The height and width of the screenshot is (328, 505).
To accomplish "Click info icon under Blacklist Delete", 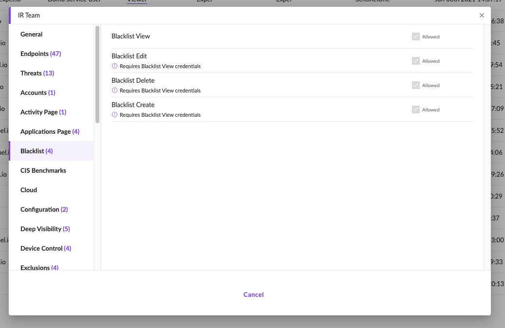I will 114,91.
